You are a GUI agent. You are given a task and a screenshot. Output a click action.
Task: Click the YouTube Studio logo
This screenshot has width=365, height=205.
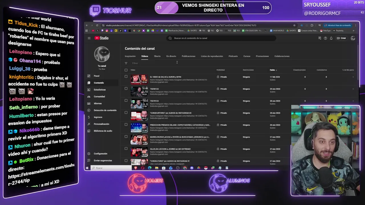102,38
